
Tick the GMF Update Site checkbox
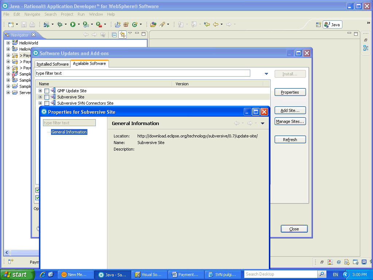tap(47, 91)
